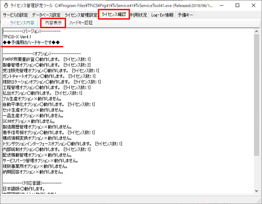This screenshot has height=204, width=262.
Task: Click the サービスパーツ管理オプション line
Action: click(40, 161)
